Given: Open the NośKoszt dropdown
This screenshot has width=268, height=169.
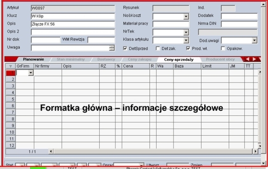Looking at the screenshot, I should pos(186,16).
